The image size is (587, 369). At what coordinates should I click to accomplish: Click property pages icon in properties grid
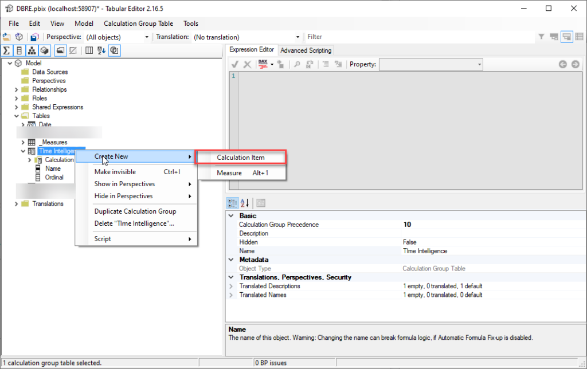pyautogui.click(x=261, y=203)
